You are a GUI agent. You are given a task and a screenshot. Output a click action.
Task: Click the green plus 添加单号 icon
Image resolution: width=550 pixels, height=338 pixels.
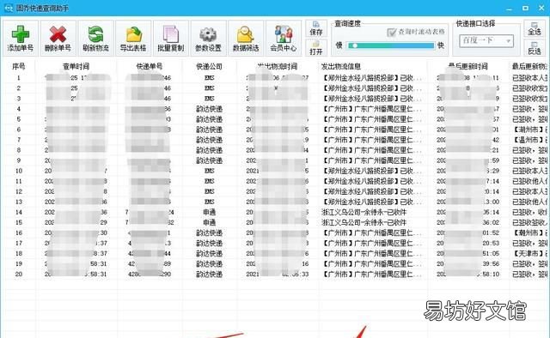point(21,38)
